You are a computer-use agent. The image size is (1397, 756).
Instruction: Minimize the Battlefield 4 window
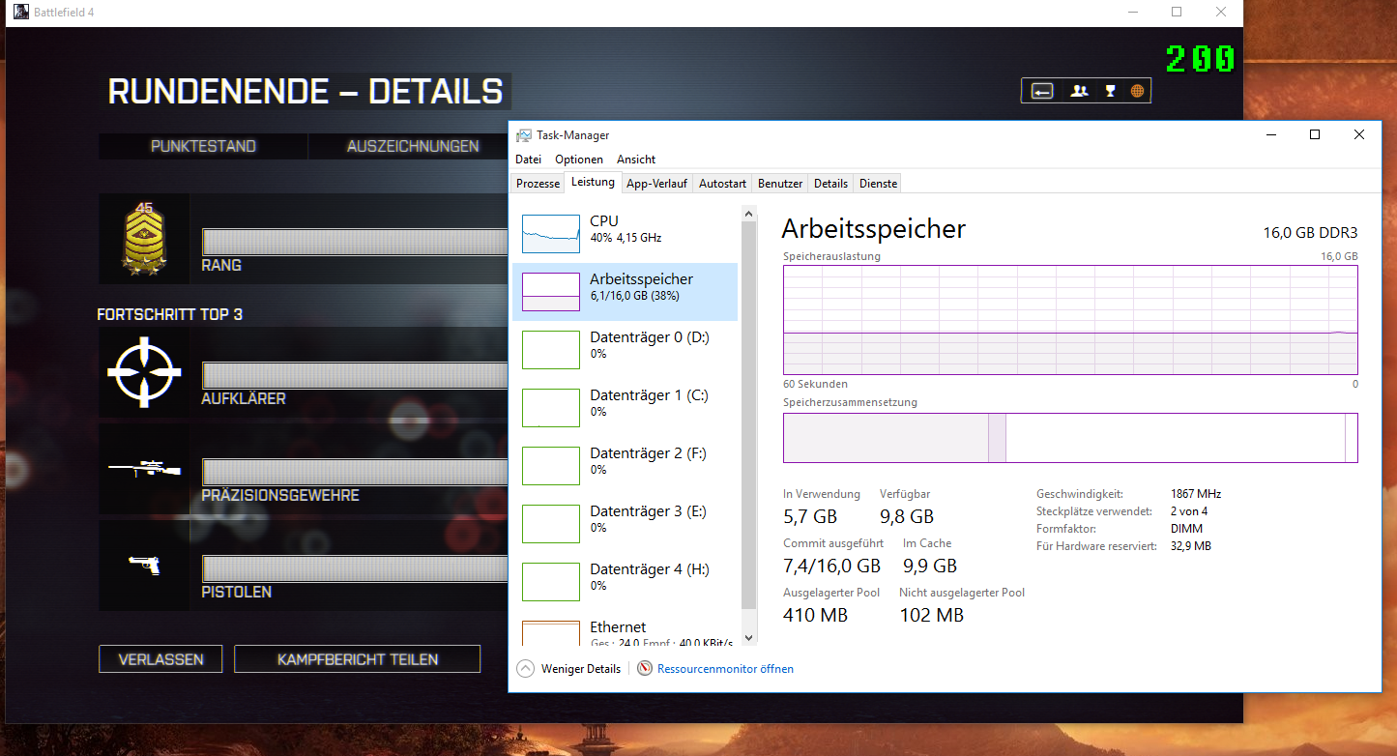point(1132,13)
